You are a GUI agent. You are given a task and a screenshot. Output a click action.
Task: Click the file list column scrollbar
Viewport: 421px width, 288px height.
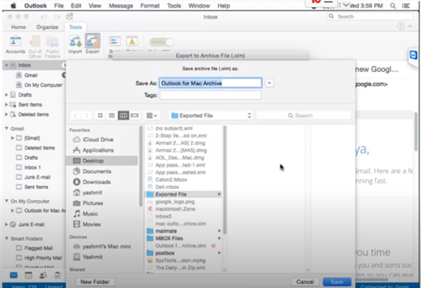tap(225, 180)
